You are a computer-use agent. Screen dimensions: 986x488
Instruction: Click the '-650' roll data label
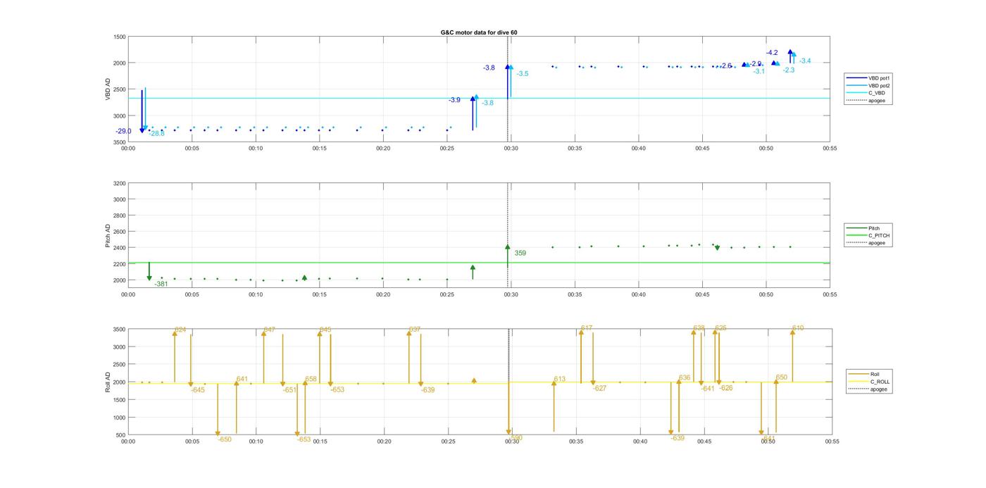tap(225, 439)
